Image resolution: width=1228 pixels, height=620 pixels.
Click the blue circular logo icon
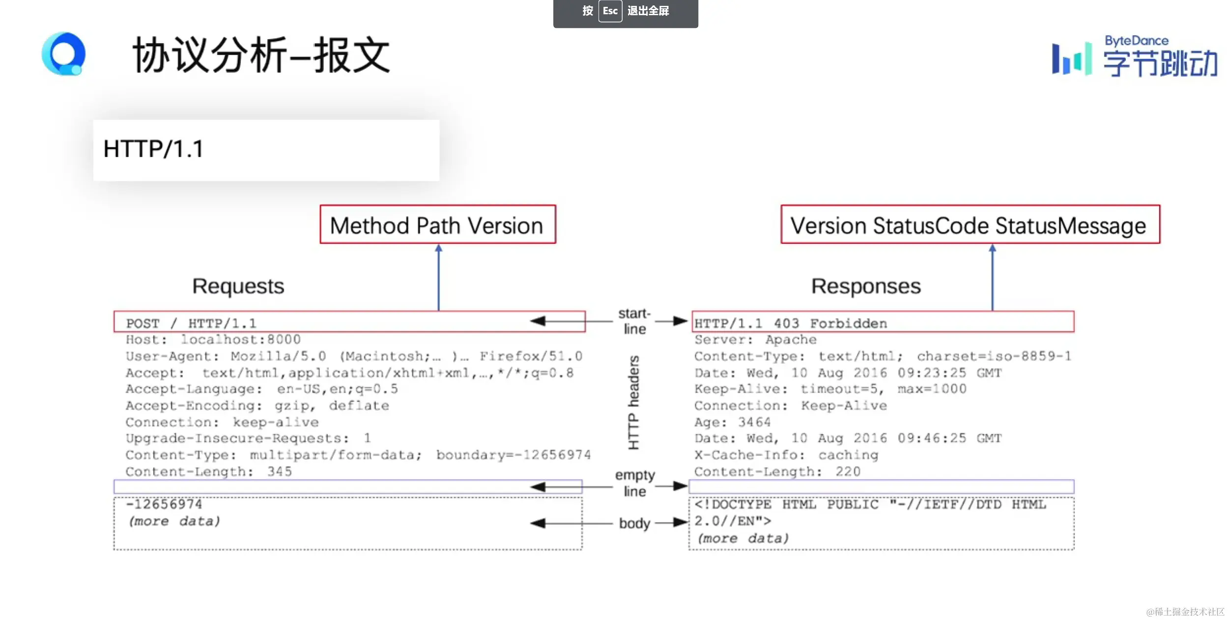coord(63,54)
